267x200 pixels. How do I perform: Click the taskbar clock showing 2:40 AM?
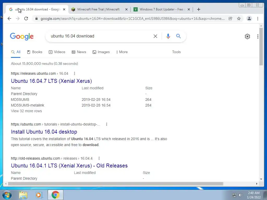point(254,195)
